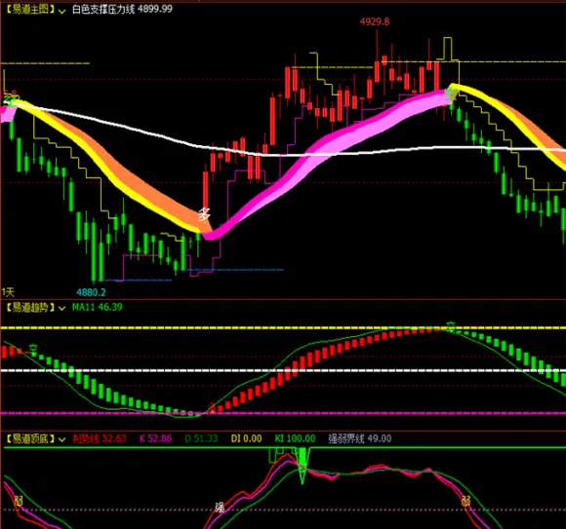Click the 强 marker in the bottom panel
Image resolution: width=566 pixels, height=529 pixels.
tap(220, 508)
